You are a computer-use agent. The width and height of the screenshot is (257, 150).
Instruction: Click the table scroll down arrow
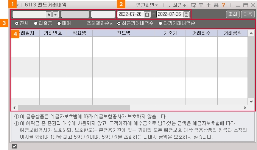coord(251,102)
